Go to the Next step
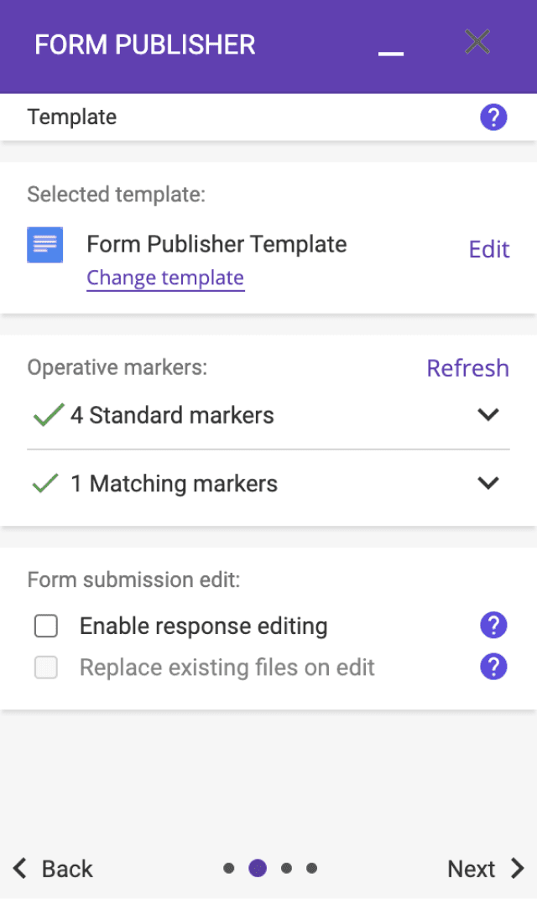 point(485,869)
